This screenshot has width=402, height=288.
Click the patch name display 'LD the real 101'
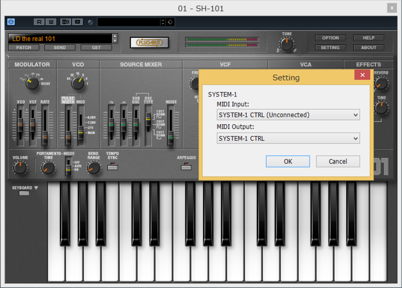(x=60, y=39)
